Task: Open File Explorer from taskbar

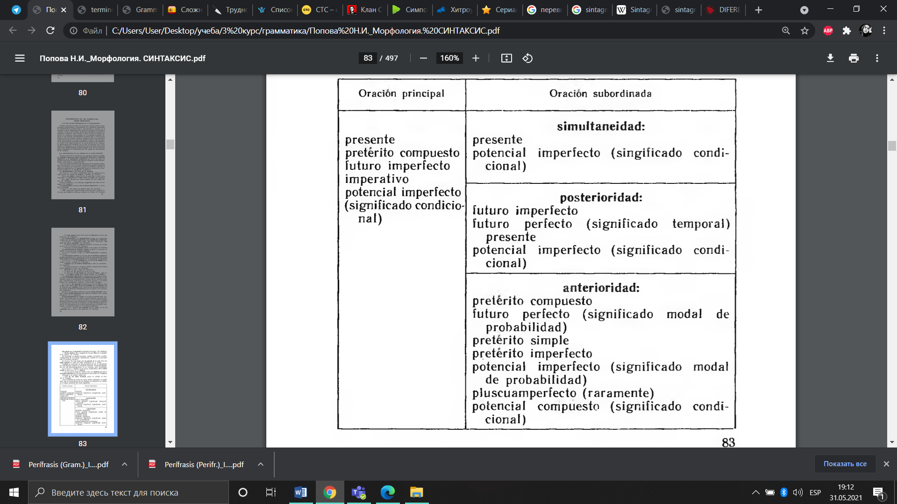Action: point(417,492)
